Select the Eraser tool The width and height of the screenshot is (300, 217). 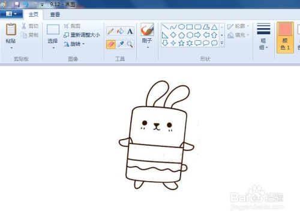[x=111, y=44]
